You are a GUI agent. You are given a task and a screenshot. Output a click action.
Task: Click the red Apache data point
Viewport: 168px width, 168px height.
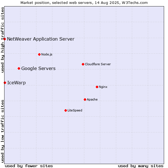[x=85, y=100]
